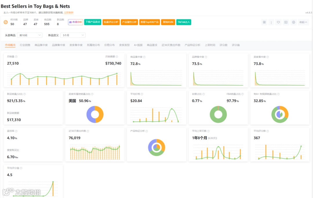Click help icon next to 有A+ 有视频销量占比

[279, 94]
